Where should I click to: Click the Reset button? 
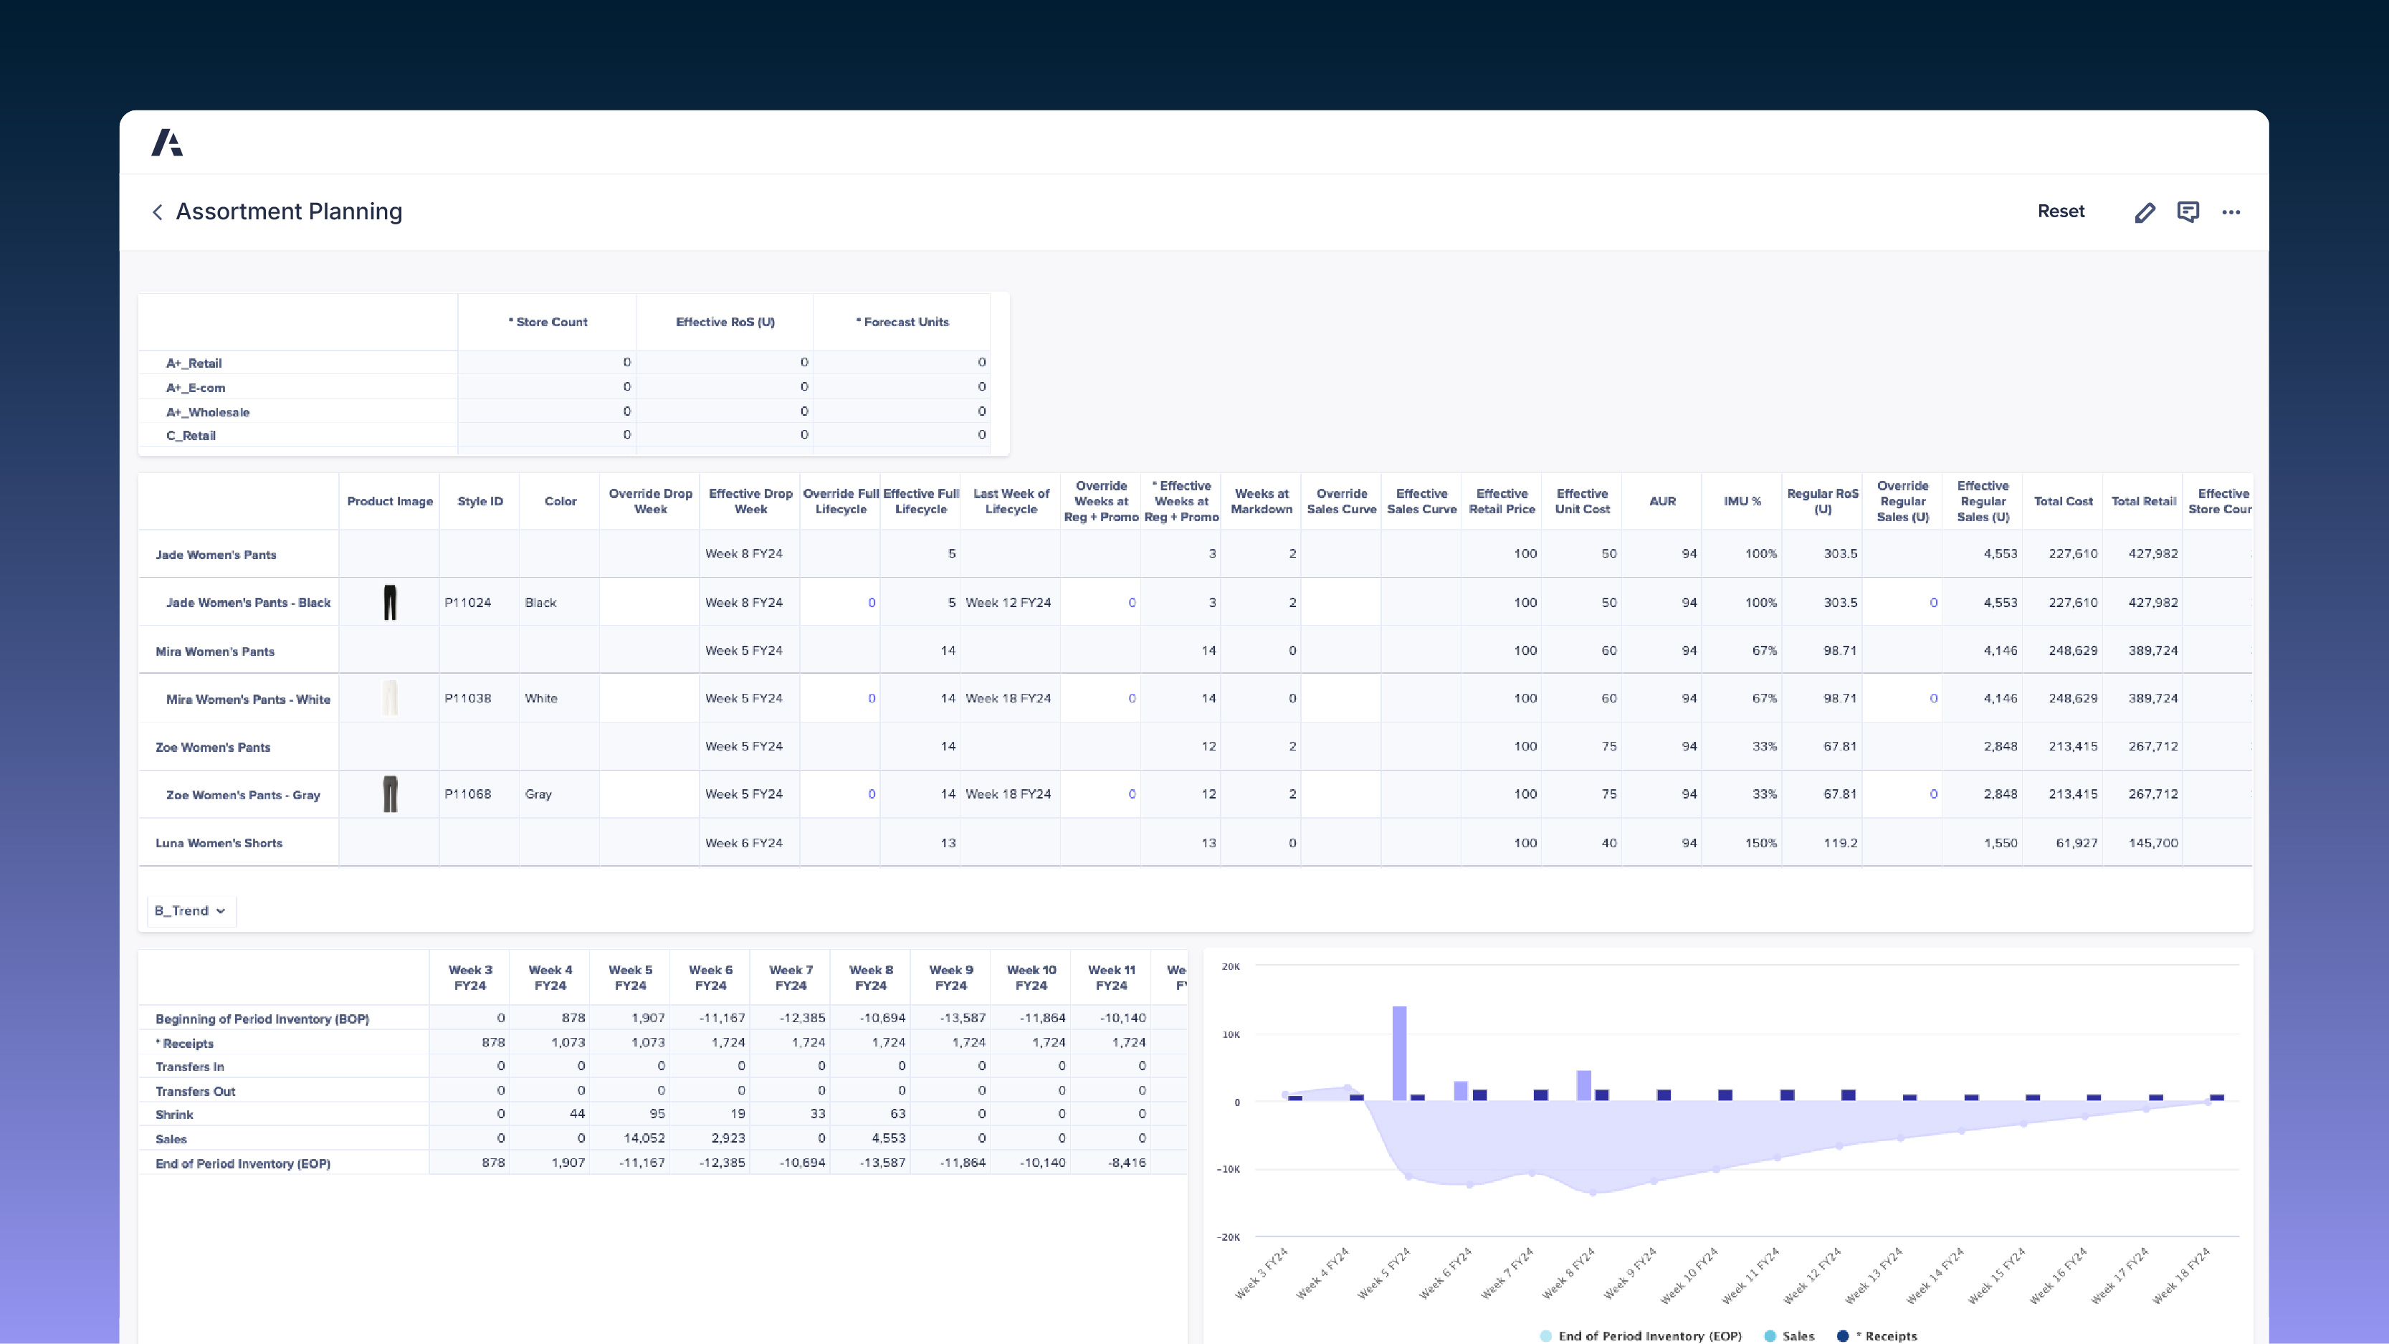coord(2060,211)
